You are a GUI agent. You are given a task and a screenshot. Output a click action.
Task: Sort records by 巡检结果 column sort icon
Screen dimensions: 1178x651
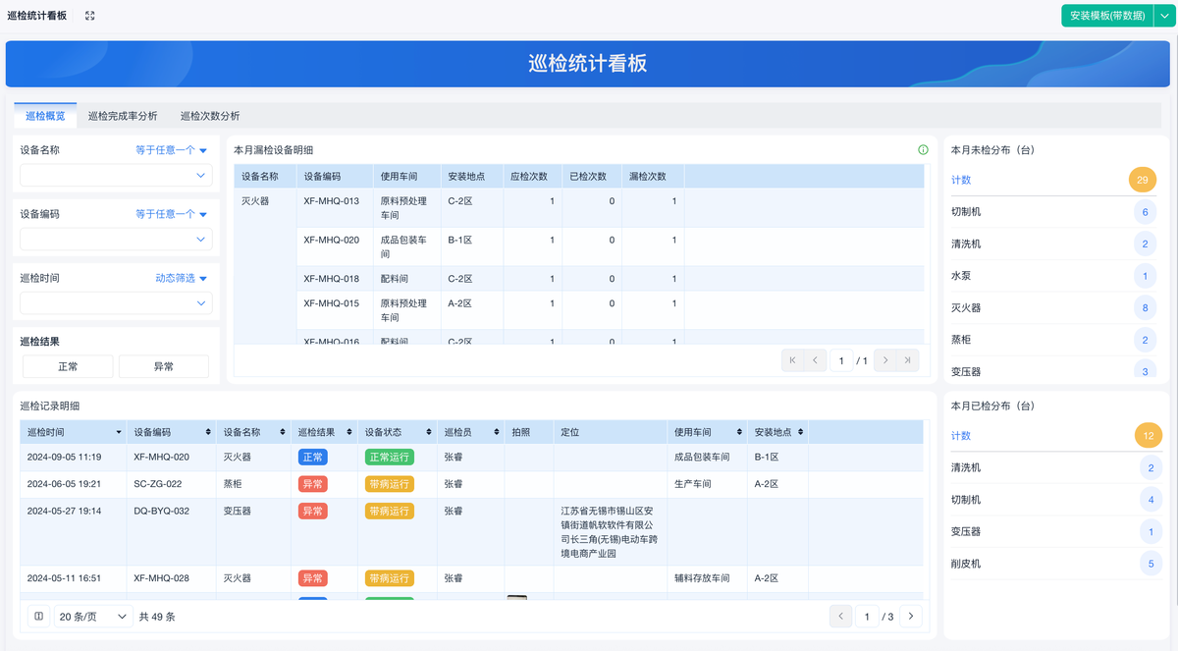(x=349, y=432)
